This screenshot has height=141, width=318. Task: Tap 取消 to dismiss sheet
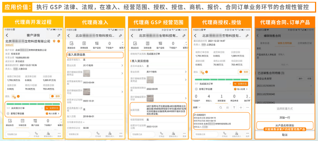285,135
